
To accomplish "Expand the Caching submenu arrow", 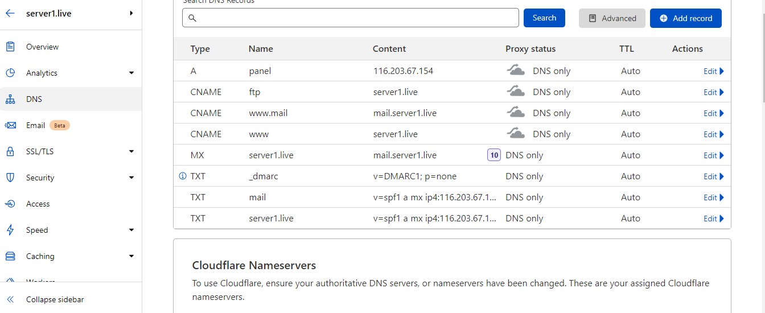I will click(x=131, y=256).
